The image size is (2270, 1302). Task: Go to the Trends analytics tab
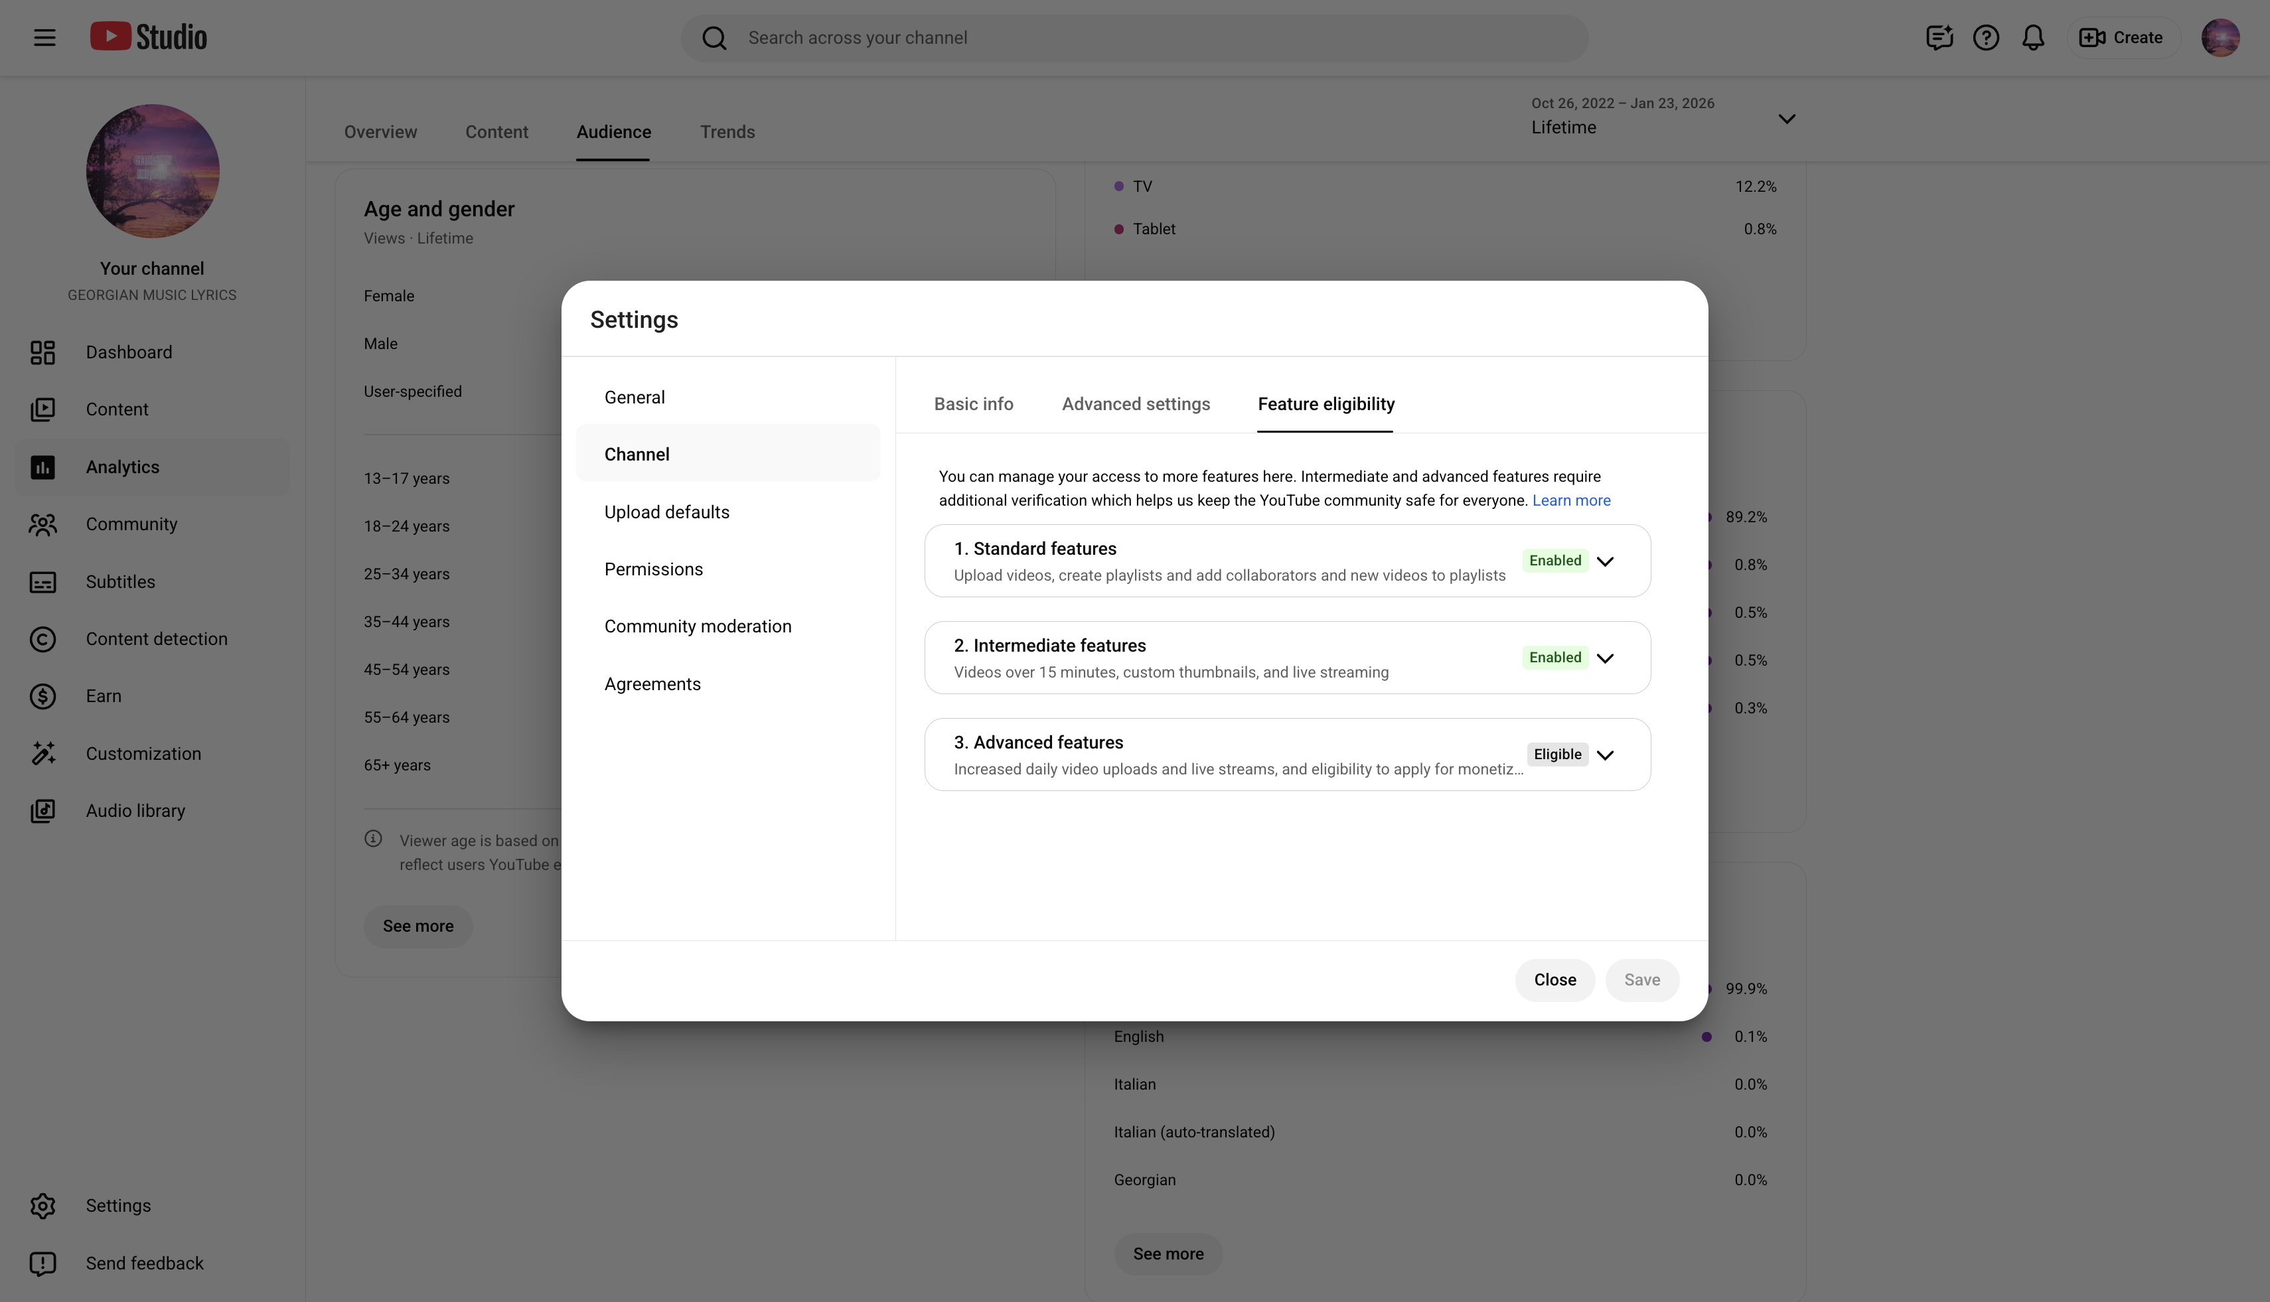click(727, 131)
